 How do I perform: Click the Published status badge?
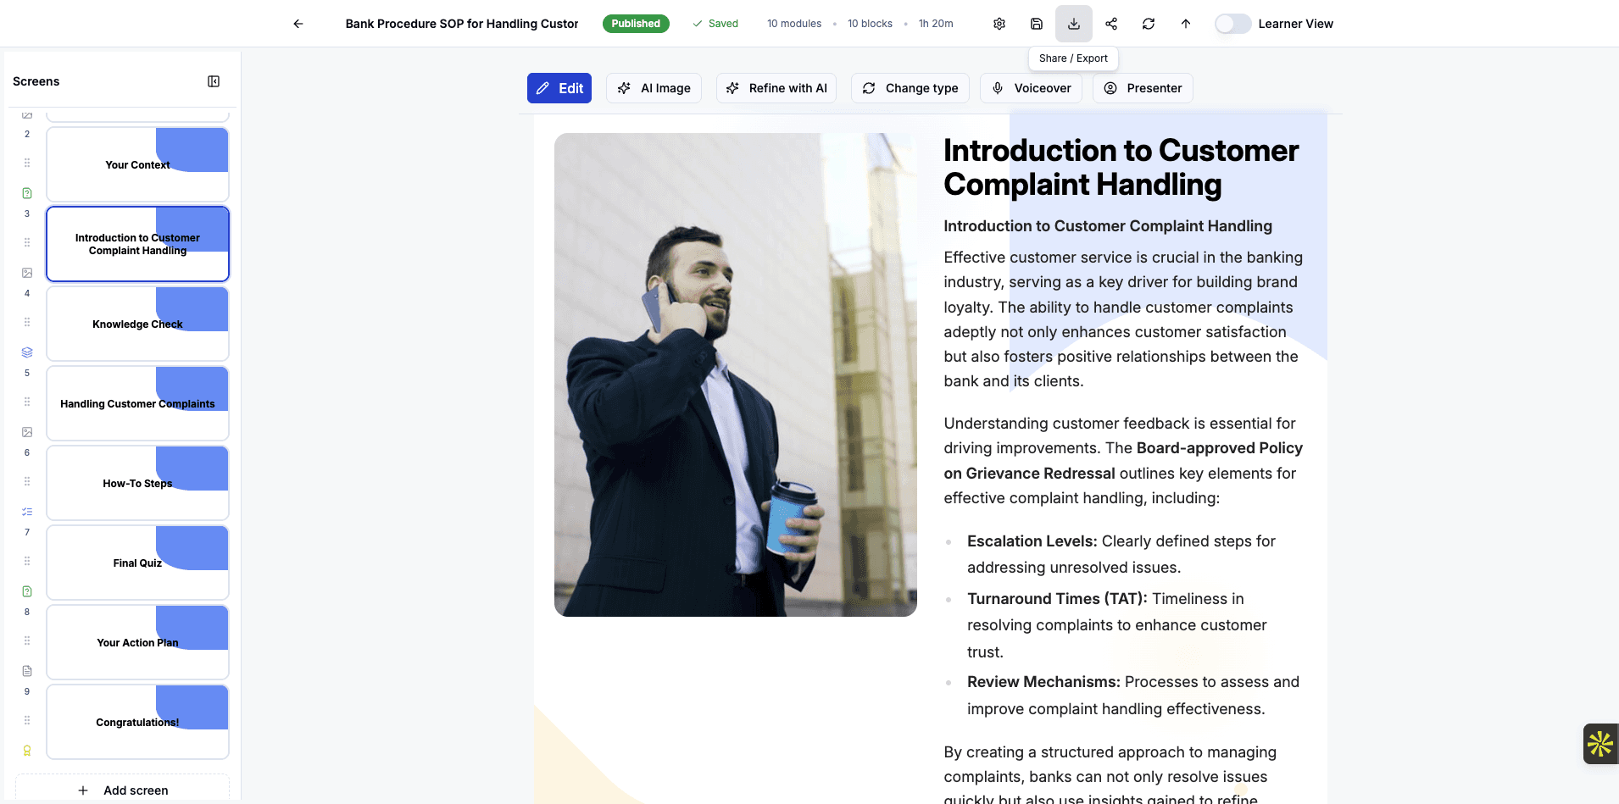(x=636, y=23)
